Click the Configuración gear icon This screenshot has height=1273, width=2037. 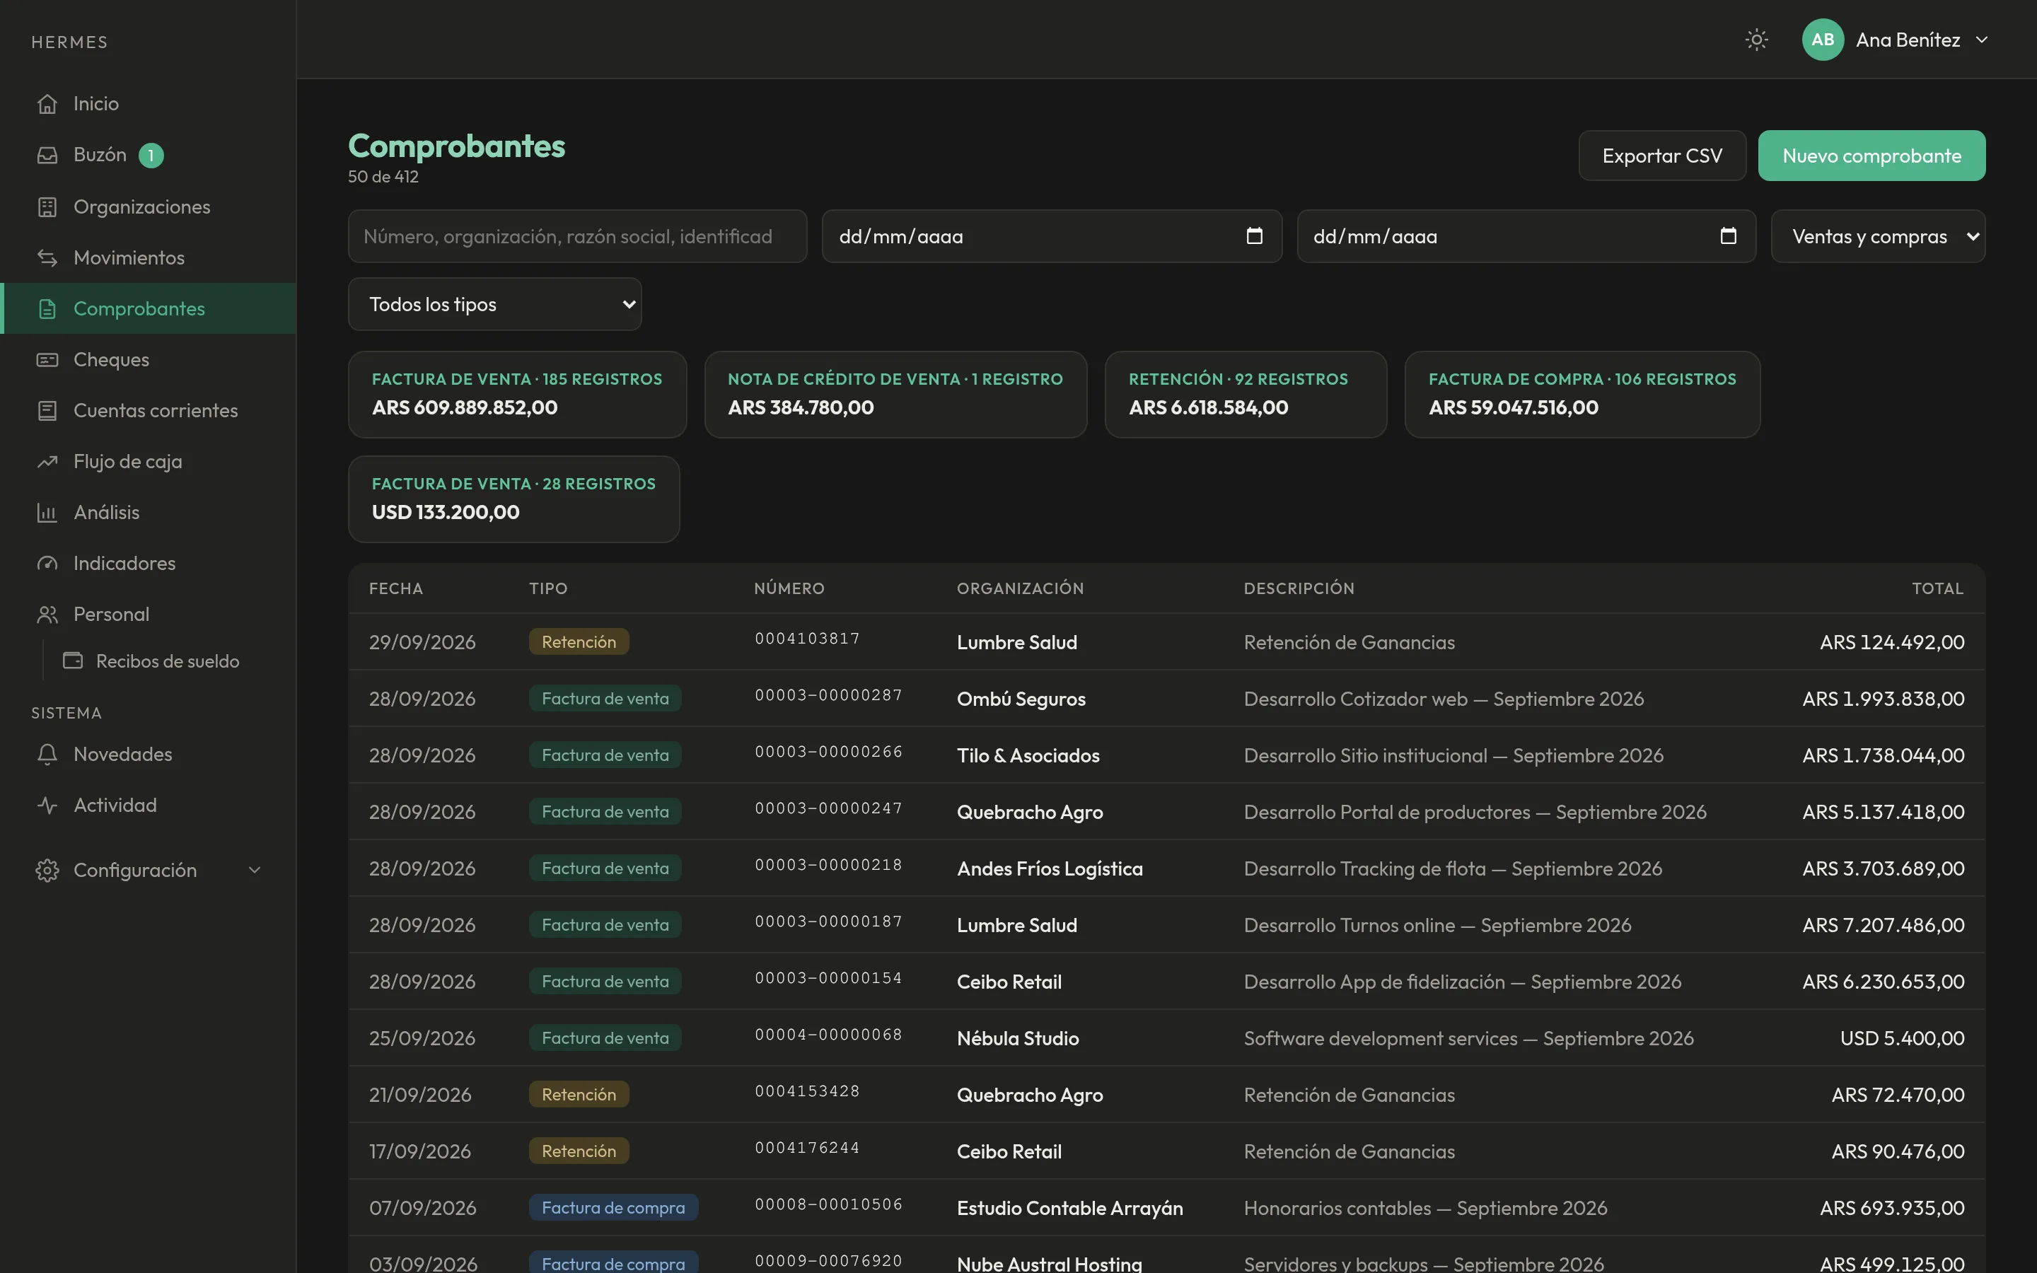pyautogui.click(x=47, y=870)
